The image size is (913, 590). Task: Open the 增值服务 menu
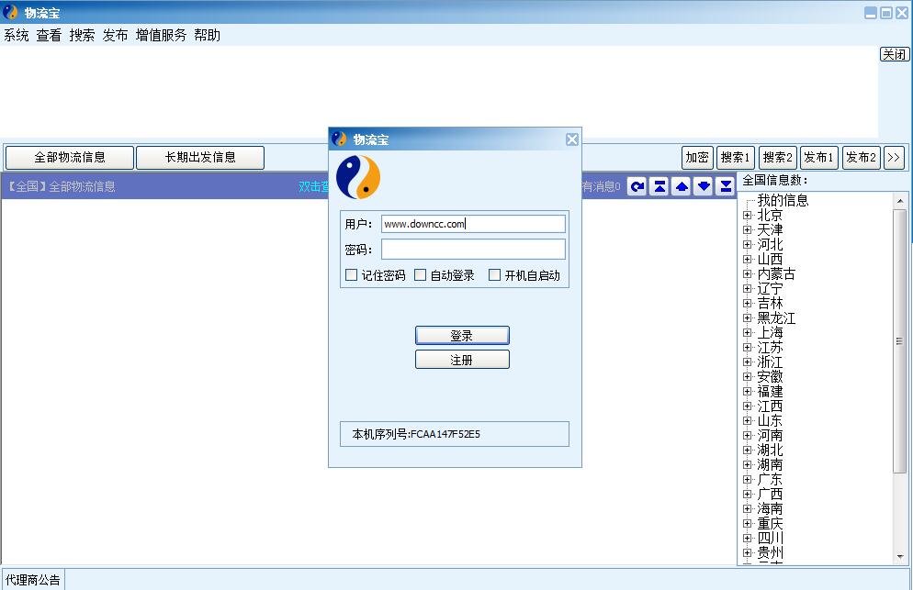click(162, 36)
